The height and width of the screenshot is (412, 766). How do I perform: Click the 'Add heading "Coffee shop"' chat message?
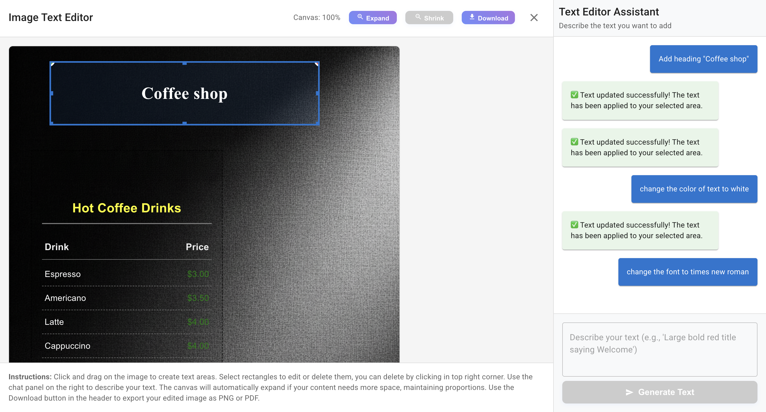point(703,59)
